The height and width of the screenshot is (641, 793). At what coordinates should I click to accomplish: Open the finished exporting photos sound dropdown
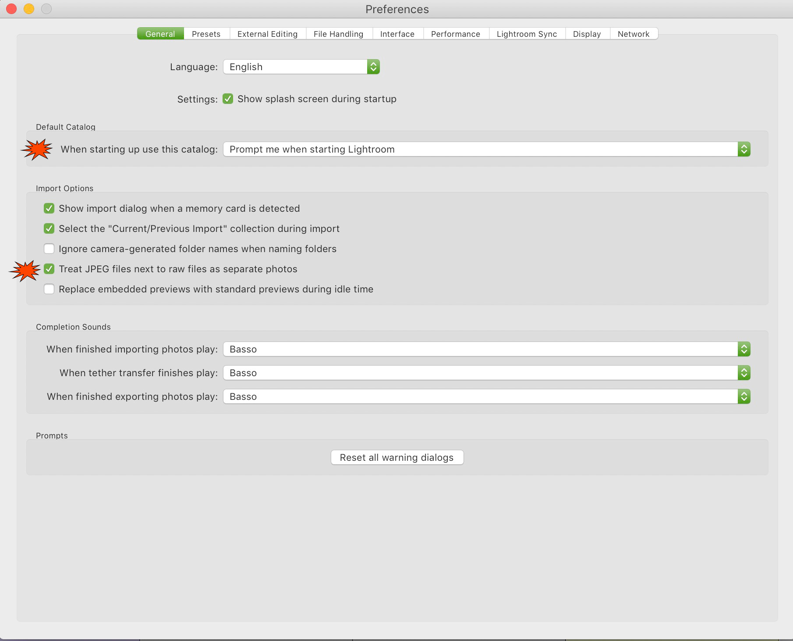[x=487, y=396]
